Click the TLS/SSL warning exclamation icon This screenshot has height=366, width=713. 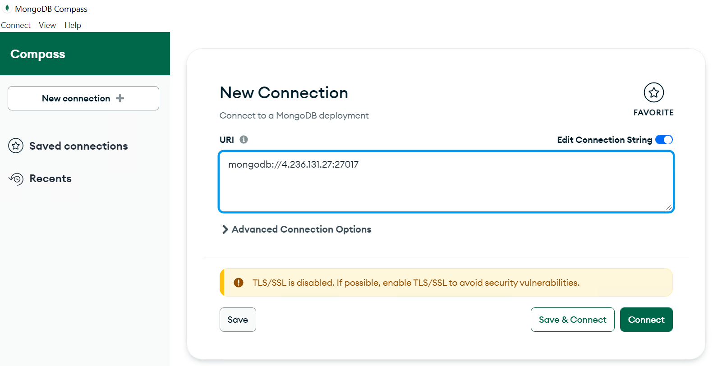(x=239, y=283)
